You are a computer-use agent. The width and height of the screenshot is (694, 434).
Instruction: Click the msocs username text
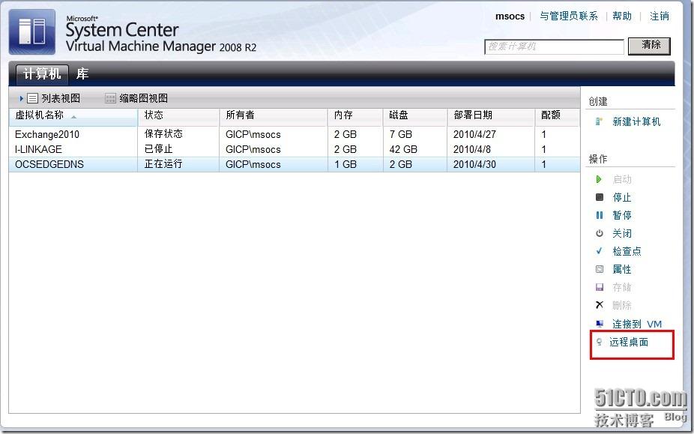click(x=510, y=16)
